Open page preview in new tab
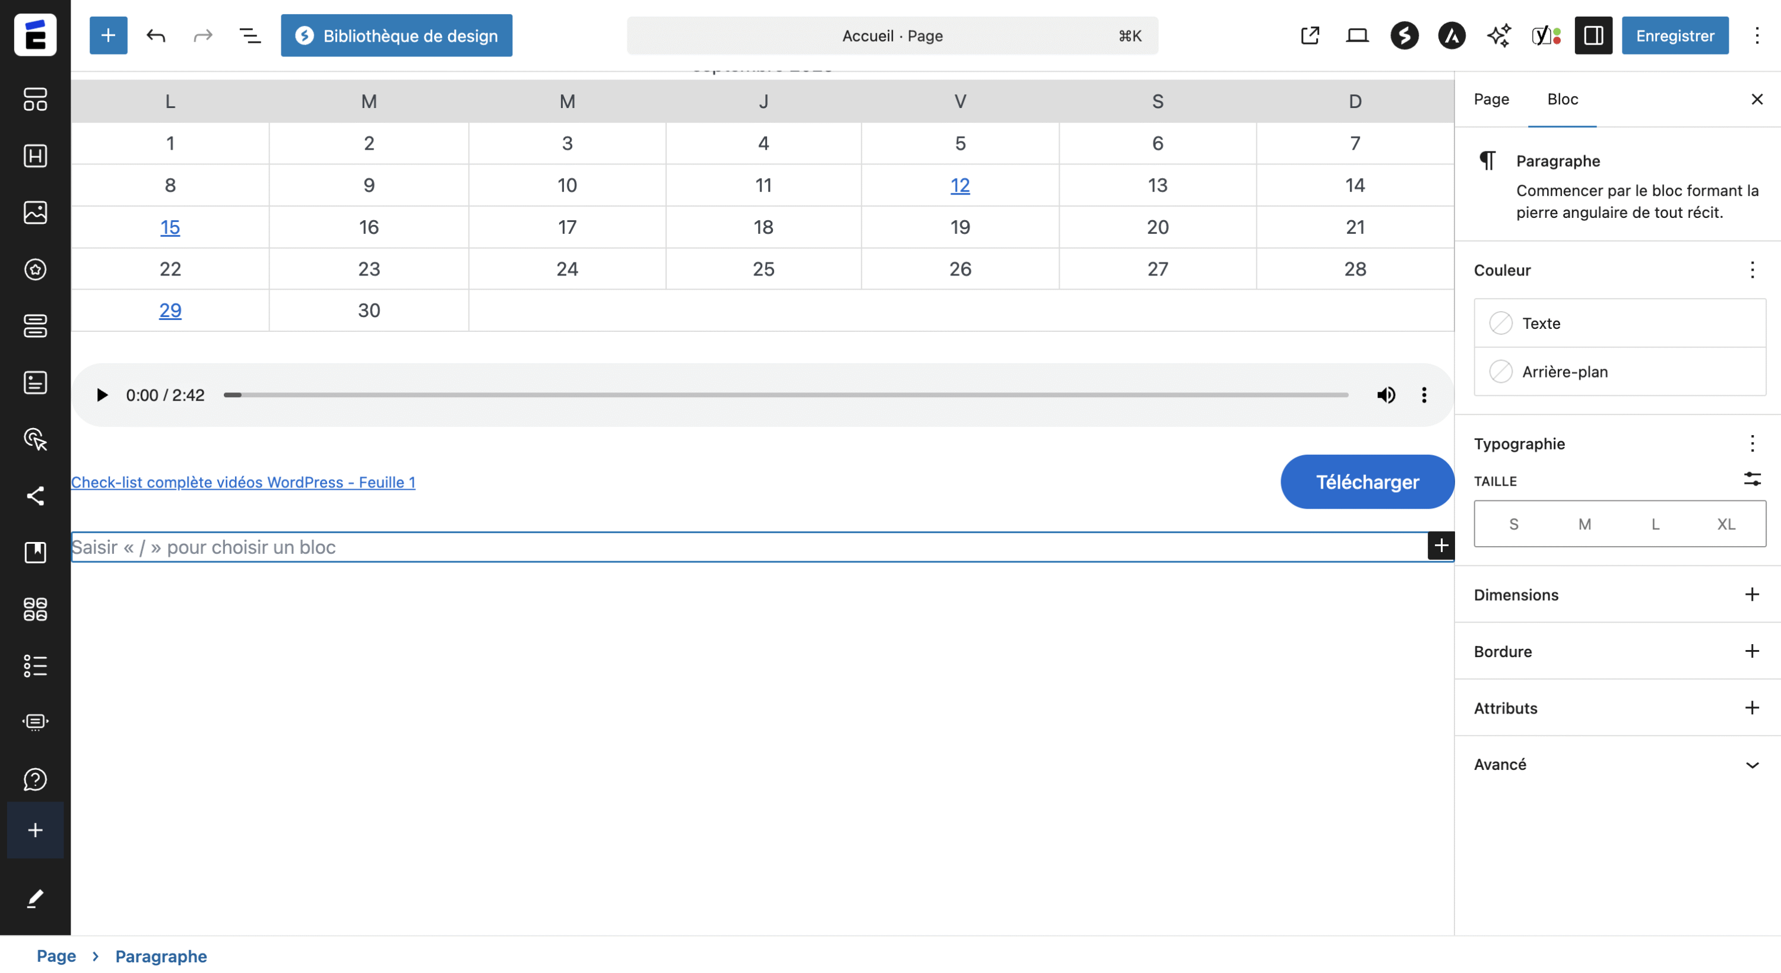This screenshot has width=1781, height=973. (1310, 35)
